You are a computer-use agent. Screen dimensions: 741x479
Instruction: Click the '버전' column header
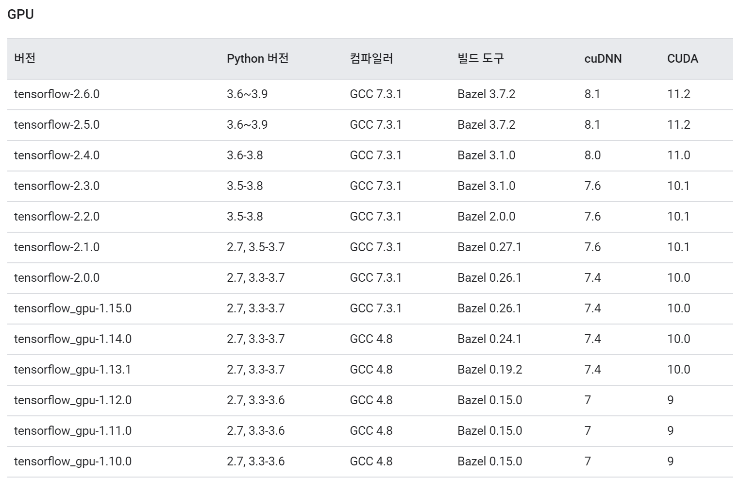click(x=25, y=59)
